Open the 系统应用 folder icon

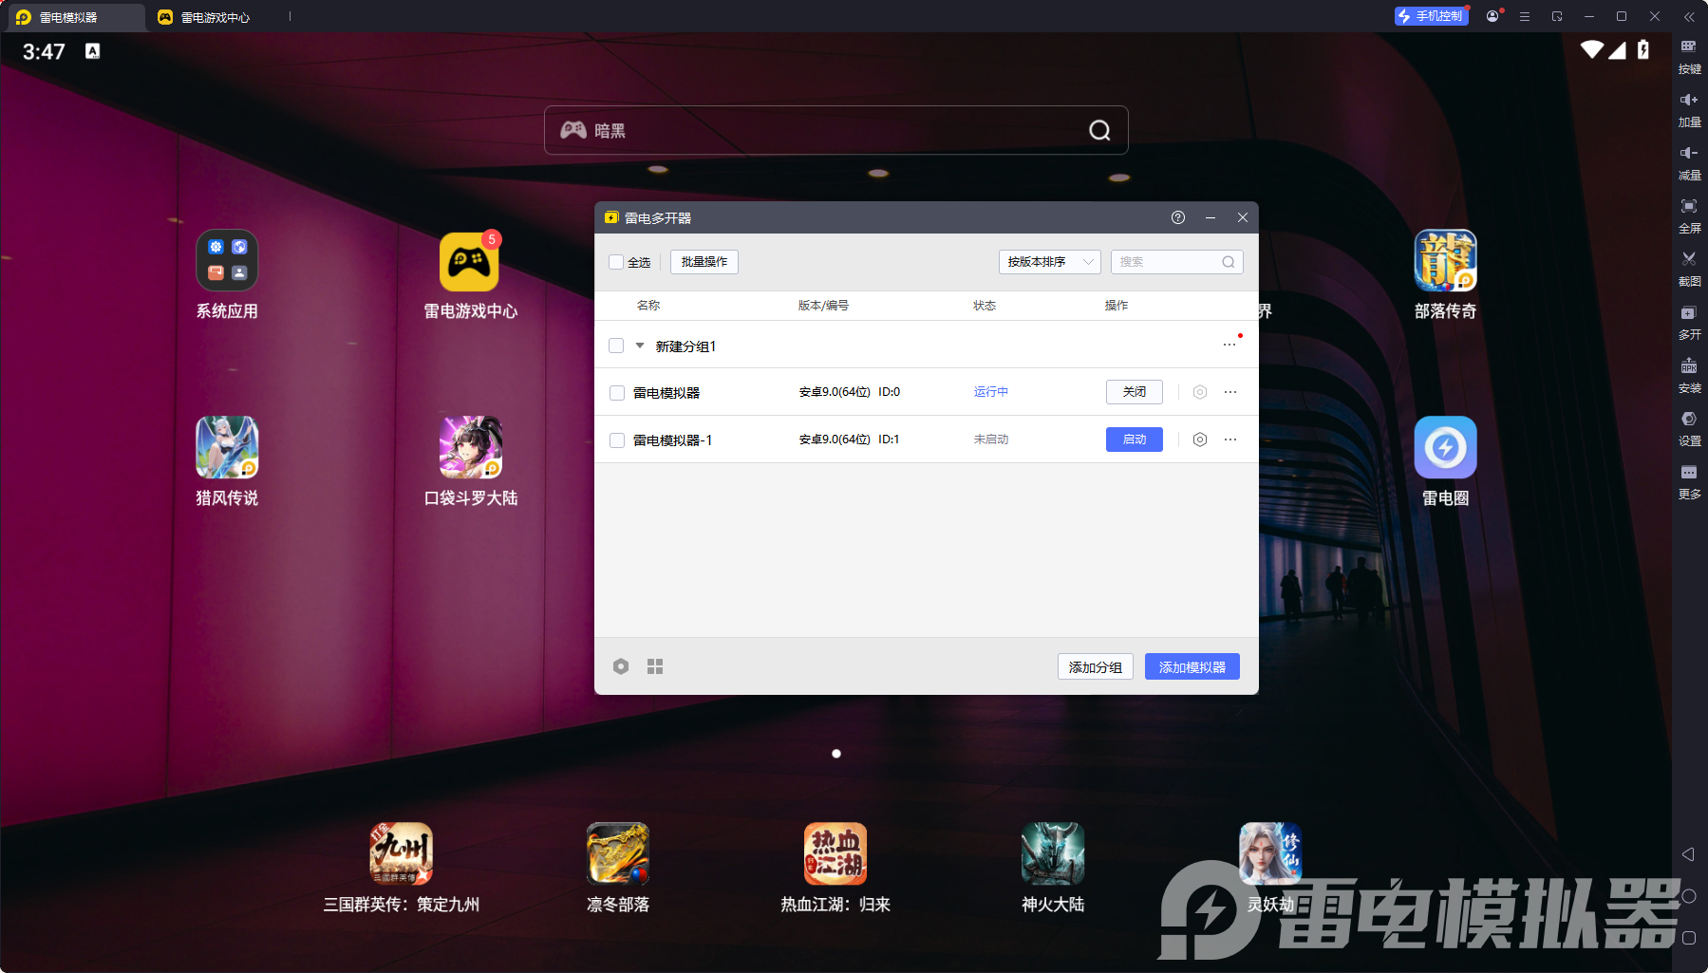click(227, 260)
